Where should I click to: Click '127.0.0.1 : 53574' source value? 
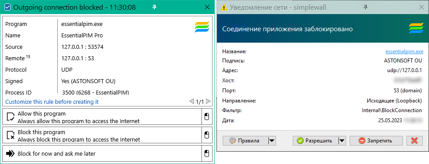click(x=82, y=47)
